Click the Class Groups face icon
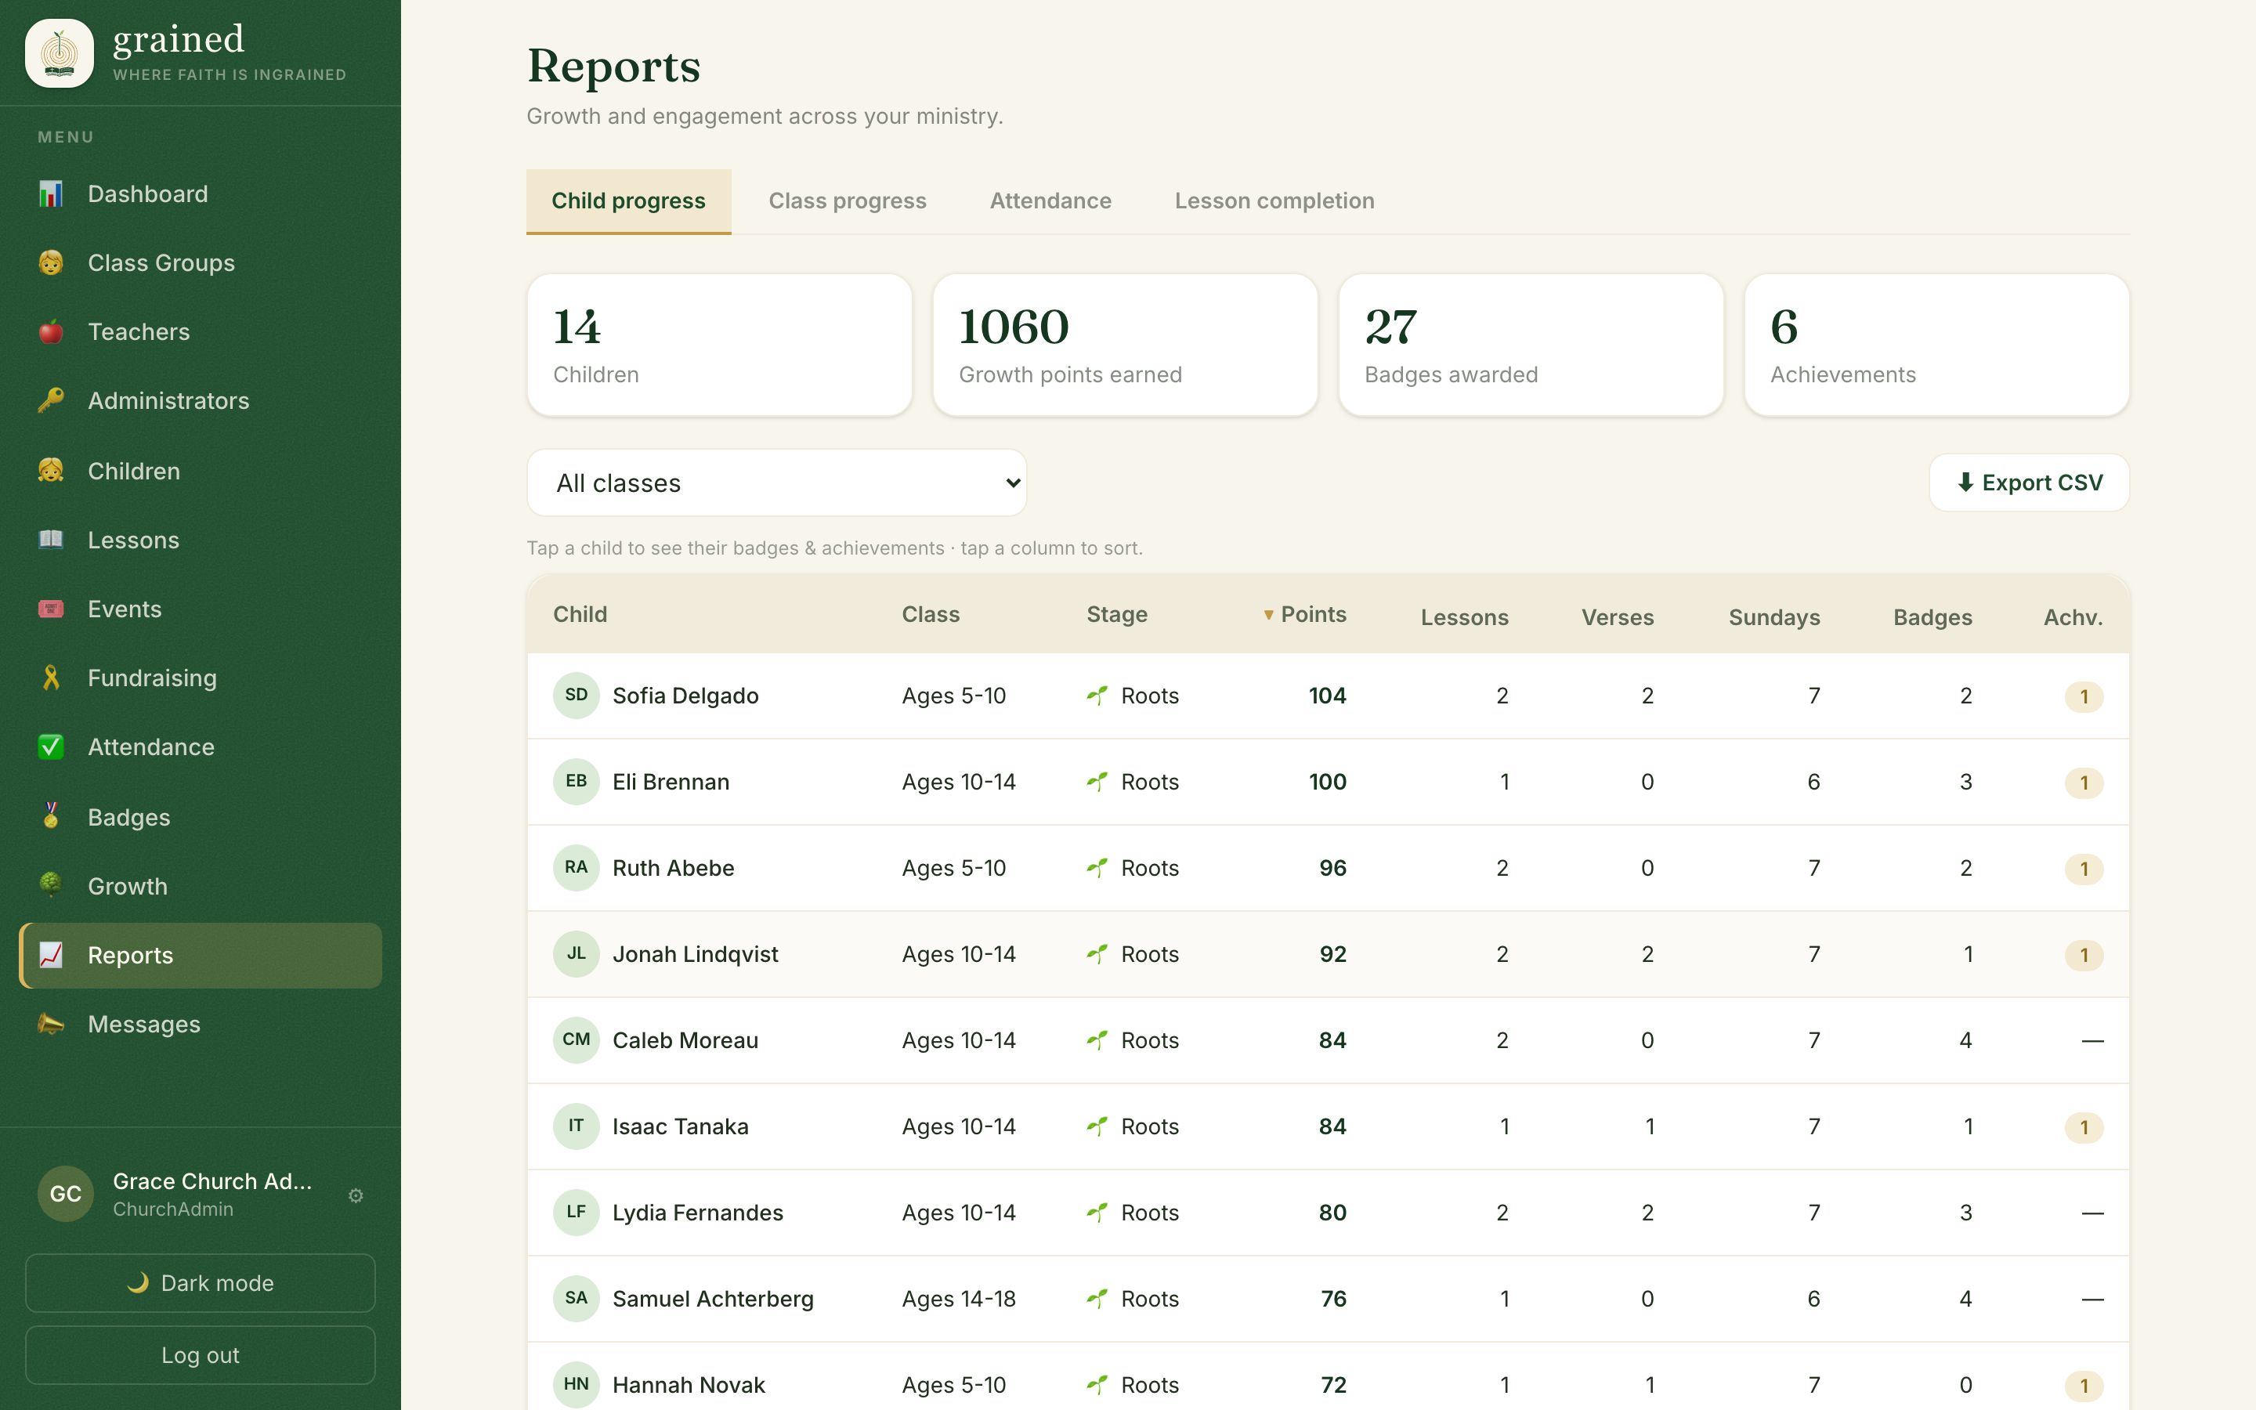2256x1410 pixels. (51, 263)
